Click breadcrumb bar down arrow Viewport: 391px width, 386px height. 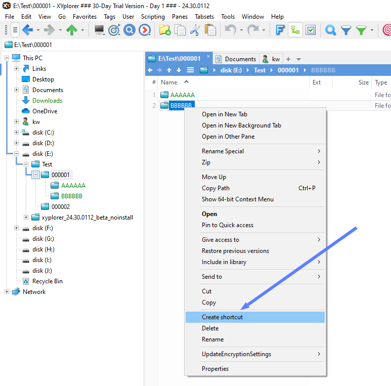click(x=179, y=70)
